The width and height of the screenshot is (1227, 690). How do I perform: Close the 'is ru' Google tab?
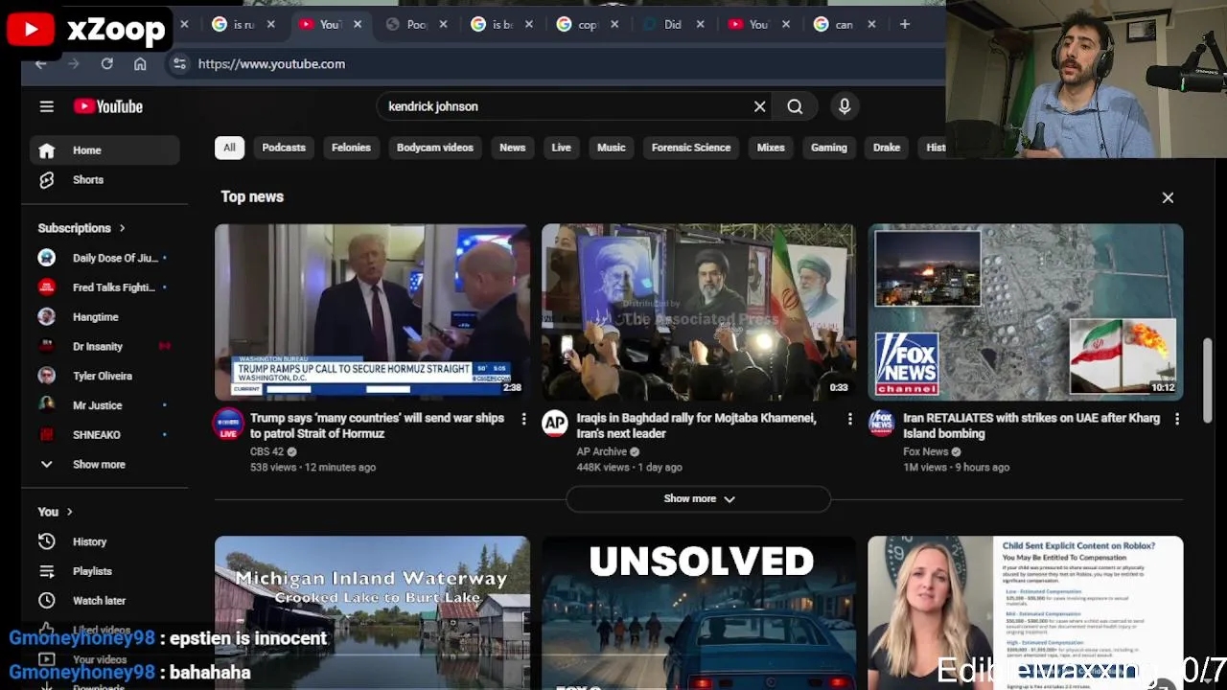[270, 24]
